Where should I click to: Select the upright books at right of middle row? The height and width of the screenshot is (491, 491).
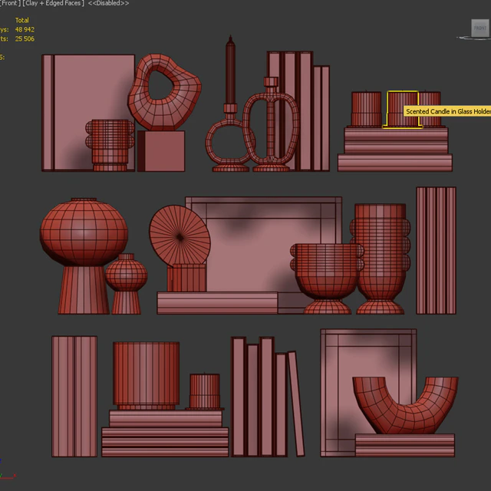click(436, 251)
